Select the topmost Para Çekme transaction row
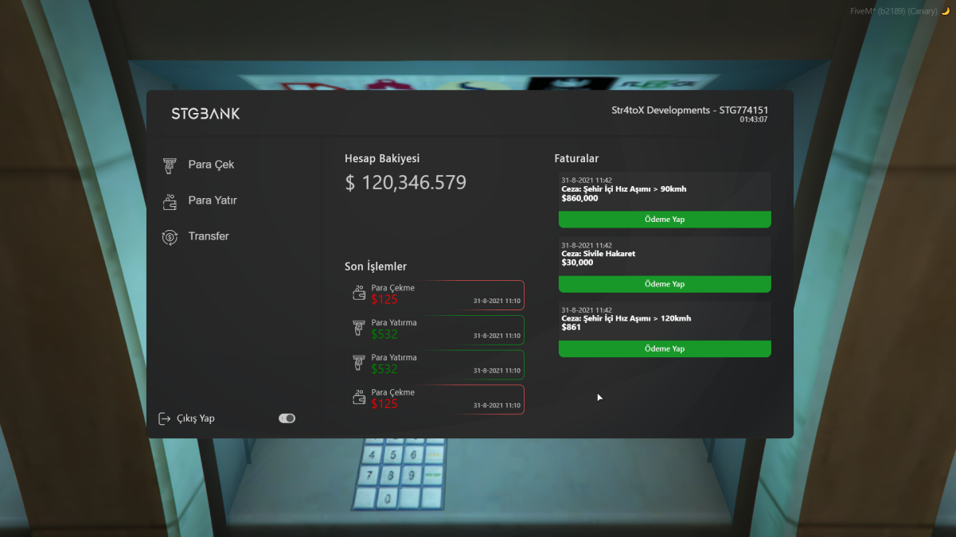Viewport: 956px width, 537px height. (x=437, y=294)
